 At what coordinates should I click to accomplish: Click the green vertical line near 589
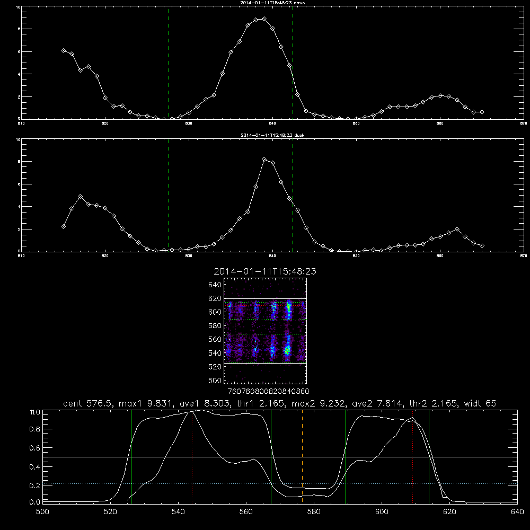click(x=346, y=456)
